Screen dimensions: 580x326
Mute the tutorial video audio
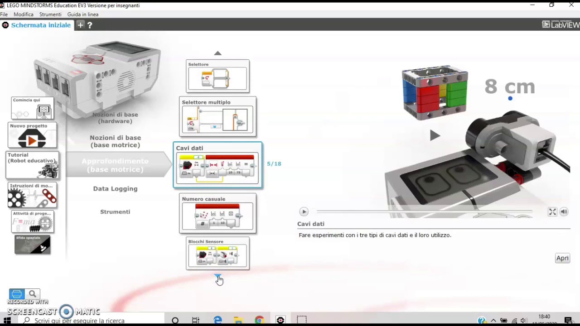click(564, 211)
